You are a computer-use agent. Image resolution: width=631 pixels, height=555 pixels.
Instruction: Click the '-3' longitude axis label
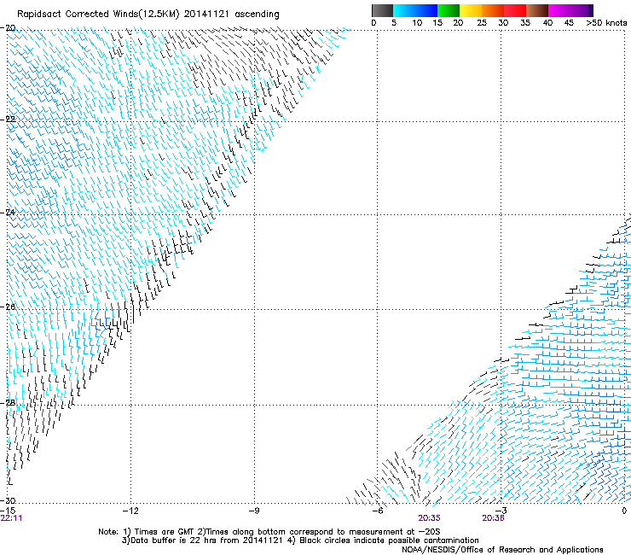point(501,511)
